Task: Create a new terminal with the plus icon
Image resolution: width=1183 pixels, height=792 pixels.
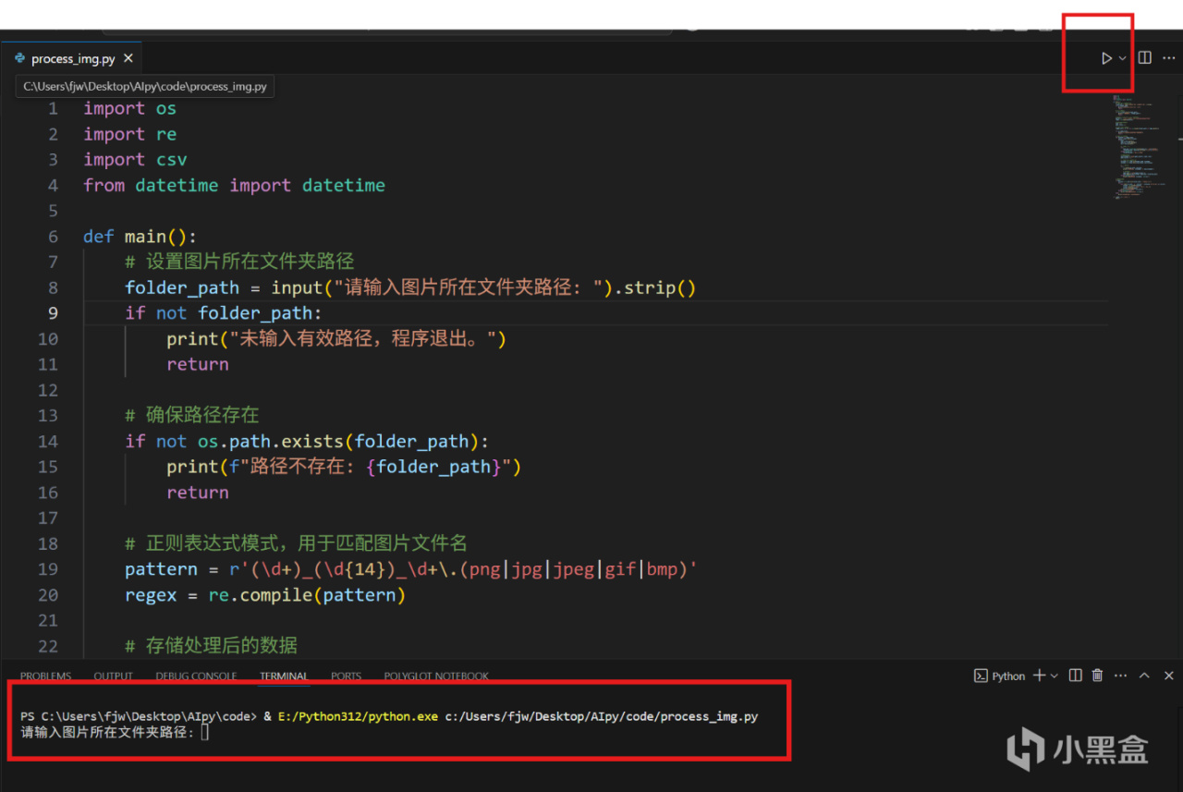Action: [1039, 676]
